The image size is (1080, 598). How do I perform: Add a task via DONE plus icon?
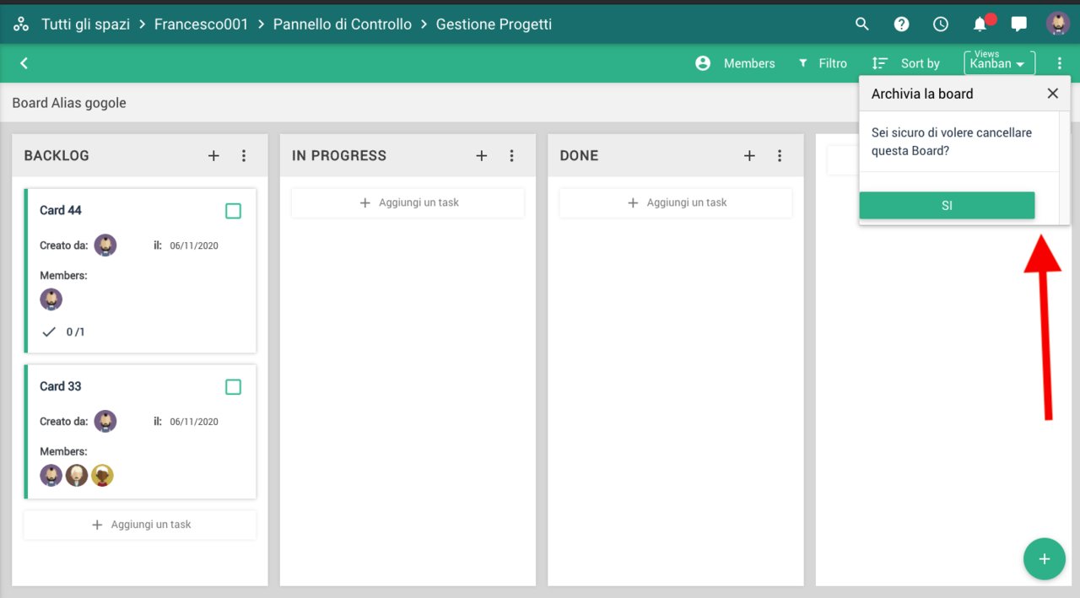[749, 155]
